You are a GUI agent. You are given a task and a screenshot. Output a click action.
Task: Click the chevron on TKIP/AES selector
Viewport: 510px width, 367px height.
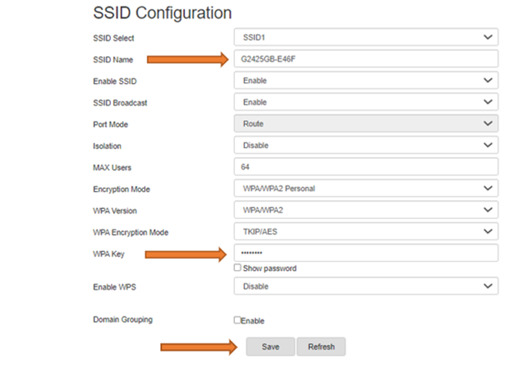tap(488, 231)
